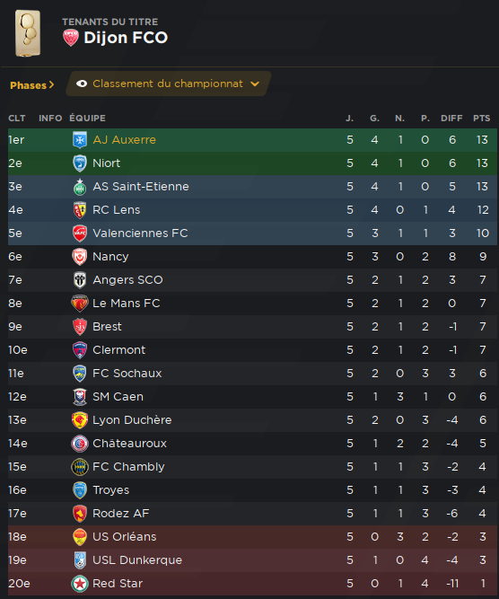The width and height of the screenshot is (499, 599).
Task: Open the Valenciennes FC team page
Action: click(140, 233)
